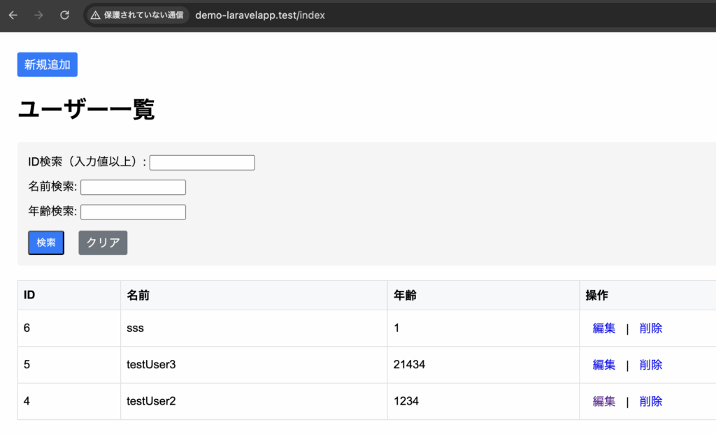Click the insecure connection warning icon
The width and height of the screenshot is (716, 434).
(x=96, y=15)
